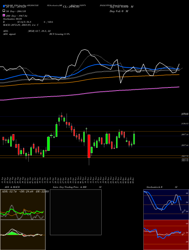Viewport: 189px width, 250px height.
Task: Select the '50 Day = 2061.33' legend text
Action: click(16, 11)
